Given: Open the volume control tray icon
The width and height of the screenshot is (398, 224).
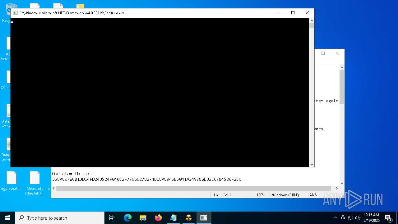Looking at the screenshot, I should (x=358, y=218).
